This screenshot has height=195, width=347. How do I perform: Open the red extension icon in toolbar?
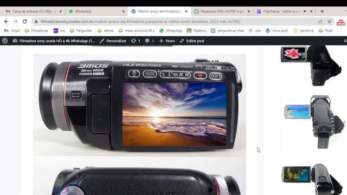341,22
